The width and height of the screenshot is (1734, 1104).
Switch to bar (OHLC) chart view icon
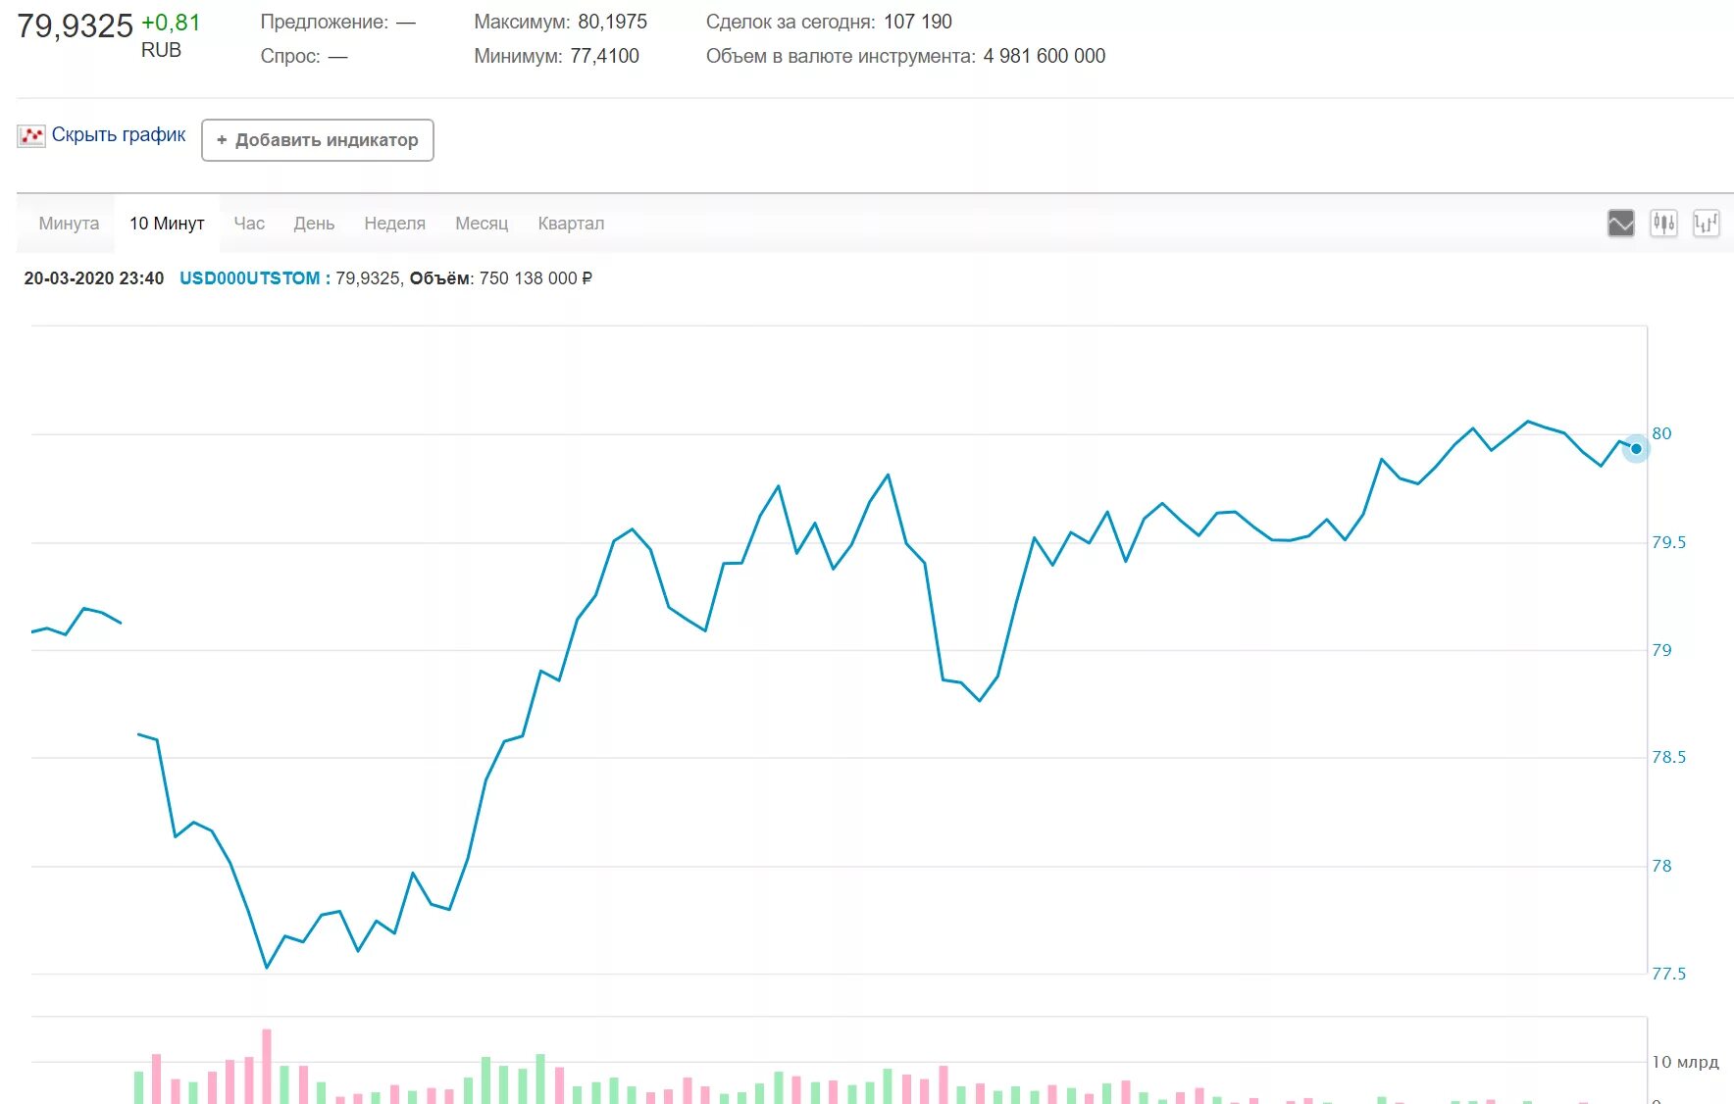pyautogui.click(x=1707, y=224)
